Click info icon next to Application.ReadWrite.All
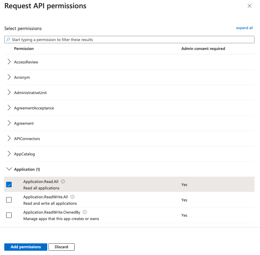260x255 pixels. coord(72,197)
